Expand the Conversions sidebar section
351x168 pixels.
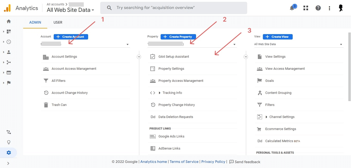[x=4, y=83]
